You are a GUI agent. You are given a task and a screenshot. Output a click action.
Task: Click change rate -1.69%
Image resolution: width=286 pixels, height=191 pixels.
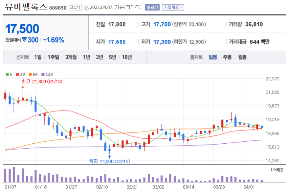point(54,40)
